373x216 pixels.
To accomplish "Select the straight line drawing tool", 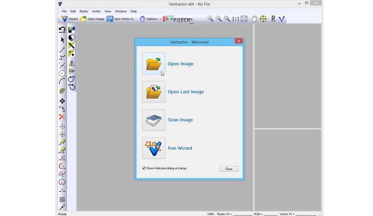I will pyautogui.click(x=62, y=50).
